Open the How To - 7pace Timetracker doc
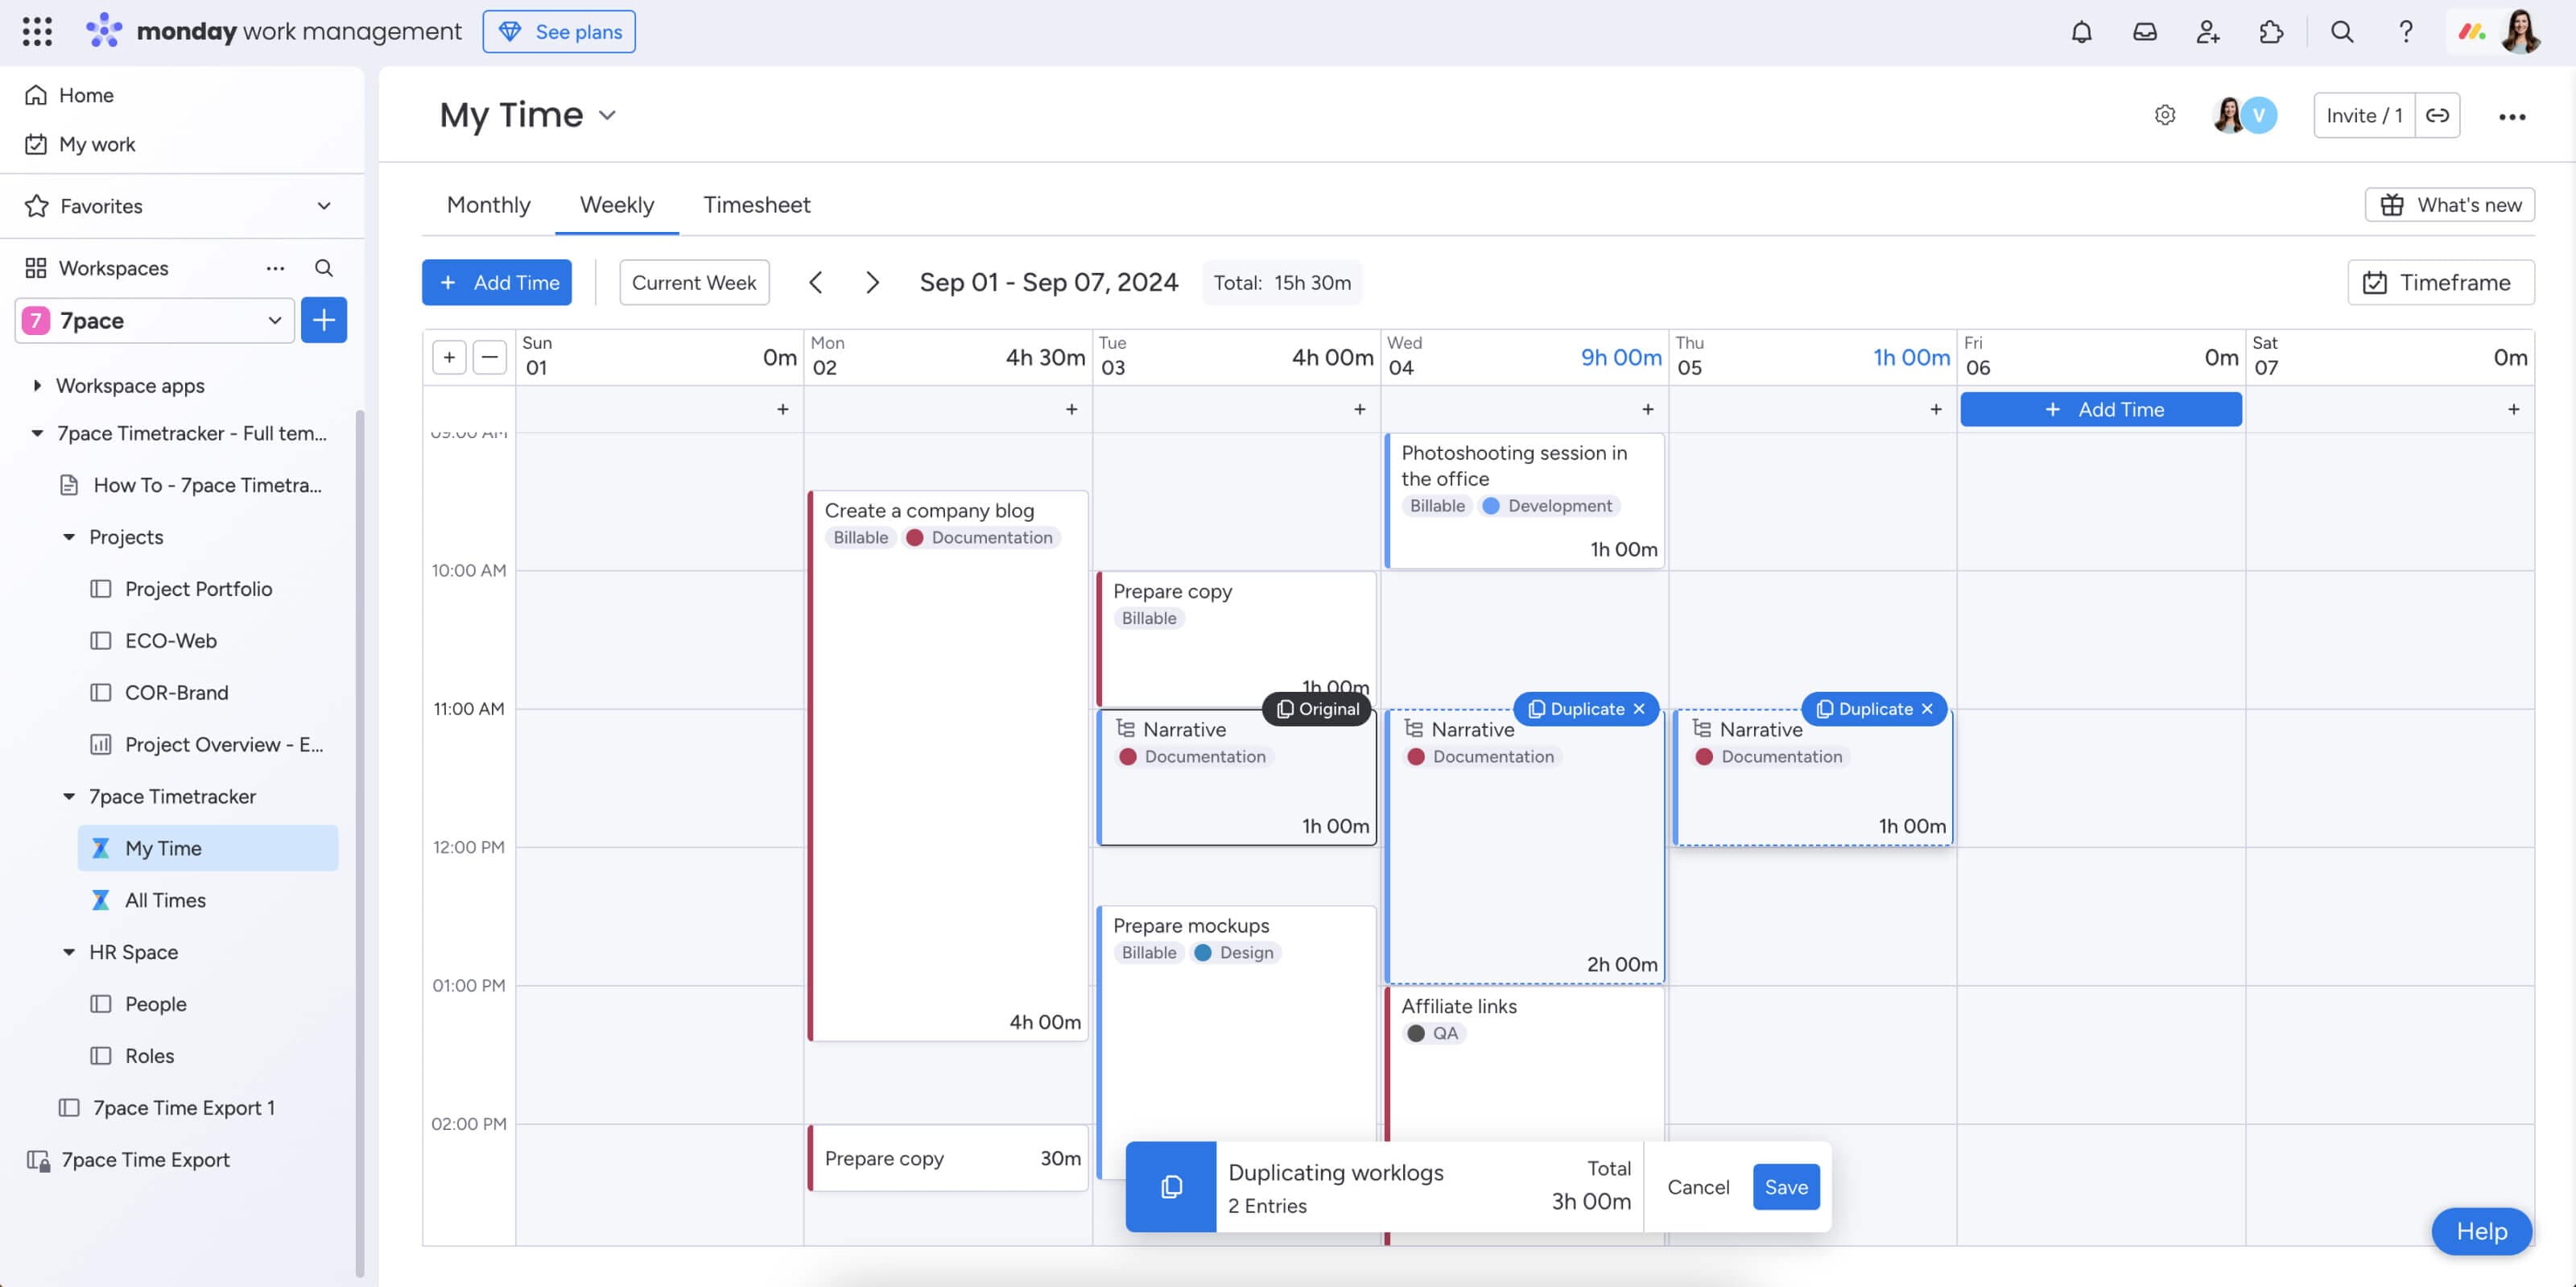 pos(207,486)
